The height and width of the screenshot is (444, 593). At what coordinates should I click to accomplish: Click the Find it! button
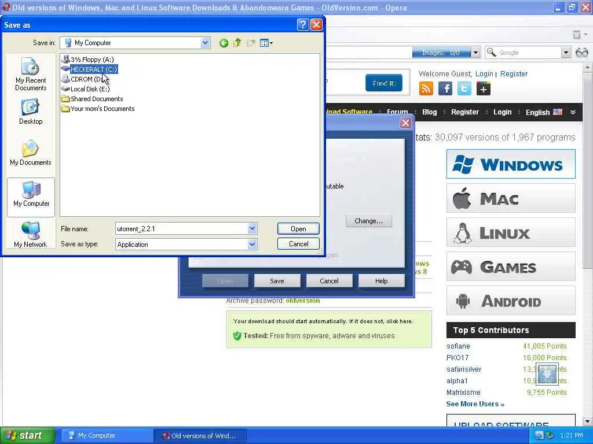coord(384,83)
